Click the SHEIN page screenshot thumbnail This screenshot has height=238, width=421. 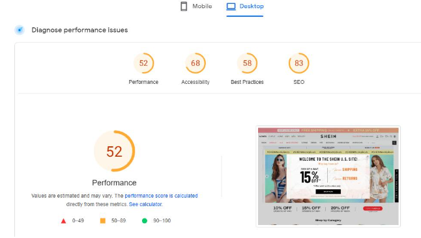[328, 176]
